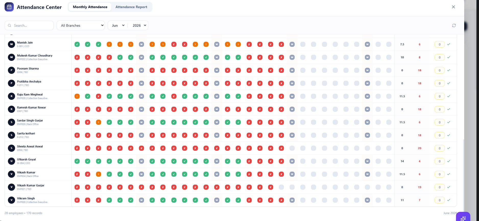479x221 pixels.
Task: Click the R avatar beside Ramesh Kumar Rewar
Action: point(11,109)
